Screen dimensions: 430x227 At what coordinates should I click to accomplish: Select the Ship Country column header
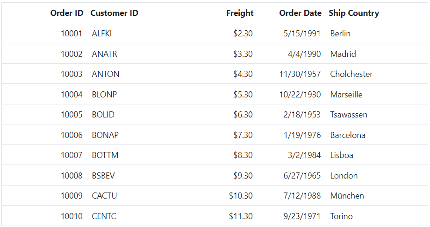(354, 13)
